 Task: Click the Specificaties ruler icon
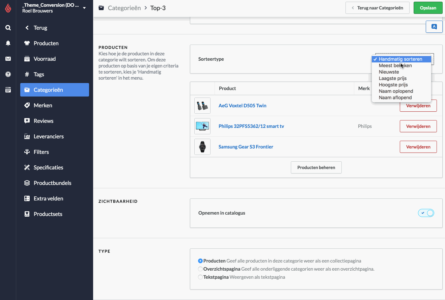[27, 167]
